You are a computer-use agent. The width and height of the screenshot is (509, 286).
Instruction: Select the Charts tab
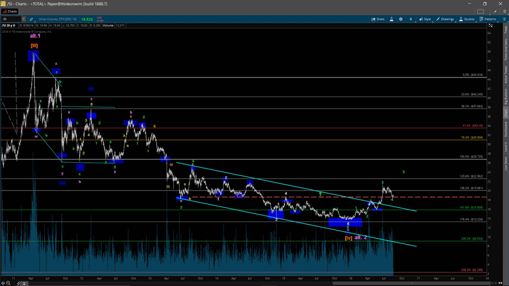(x=10, y=11)
